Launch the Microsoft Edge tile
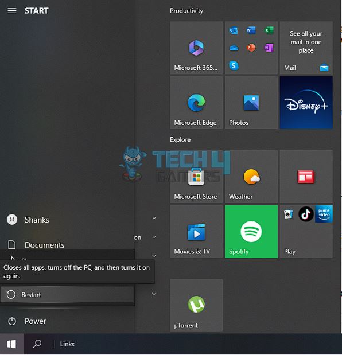 pyautogui.click(x=196, y=103)
